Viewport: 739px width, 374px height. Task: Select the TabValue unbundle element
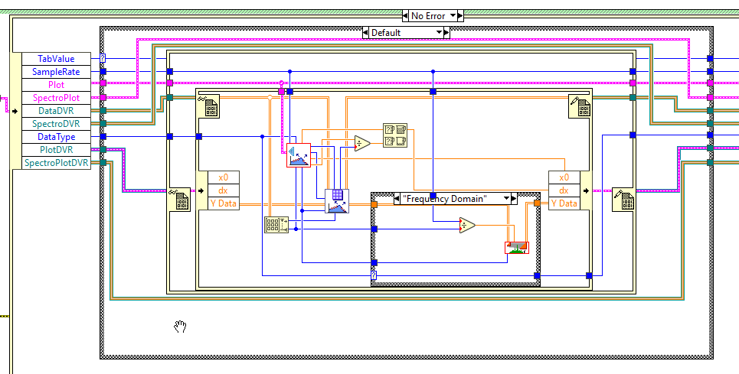[56, 59]
